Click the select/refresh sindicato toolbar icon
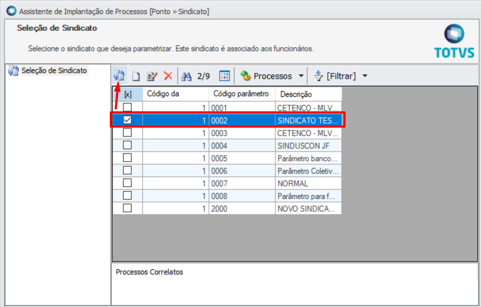Viewport: 481px width, 307px height. coord(119,76)
